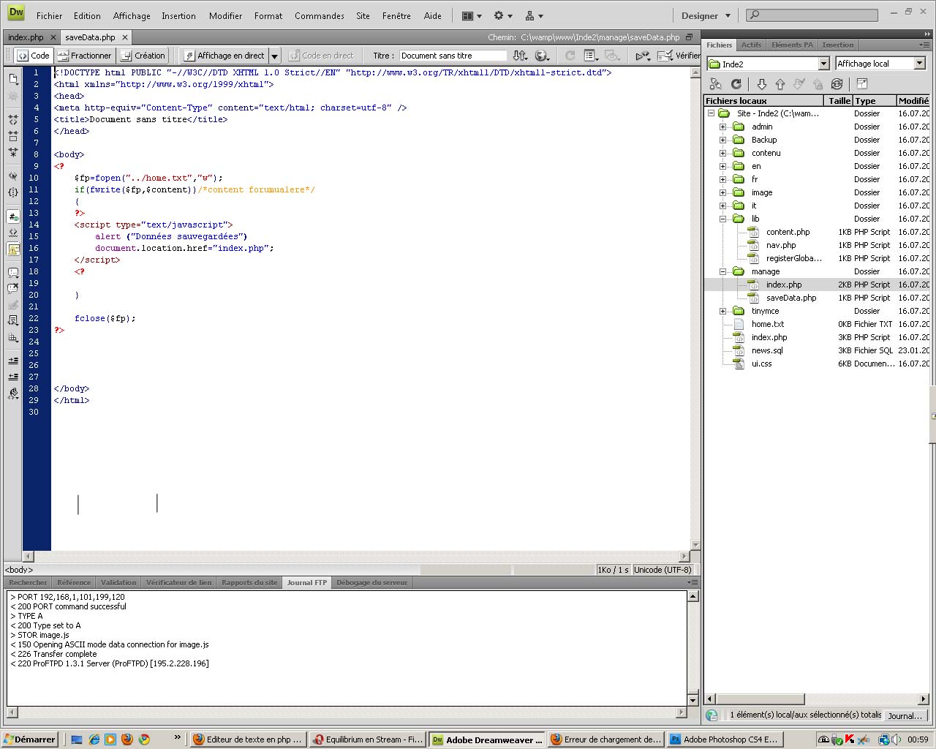936x749 pixels.
Task: Select home.txt in Files panel
Action: (767, 324)
